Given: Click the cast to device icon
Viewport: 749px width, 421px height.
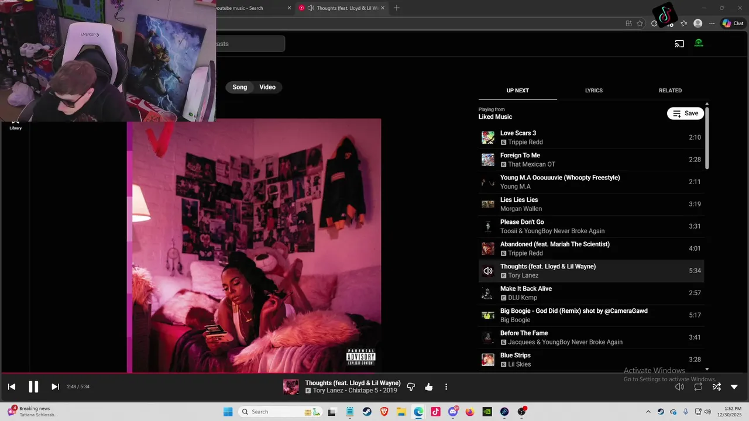Looking at the screenshot, I should coord(679,43).
